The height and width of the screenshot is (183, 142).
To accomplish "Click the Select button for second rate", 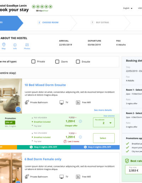I will click(x=104, y=138).
